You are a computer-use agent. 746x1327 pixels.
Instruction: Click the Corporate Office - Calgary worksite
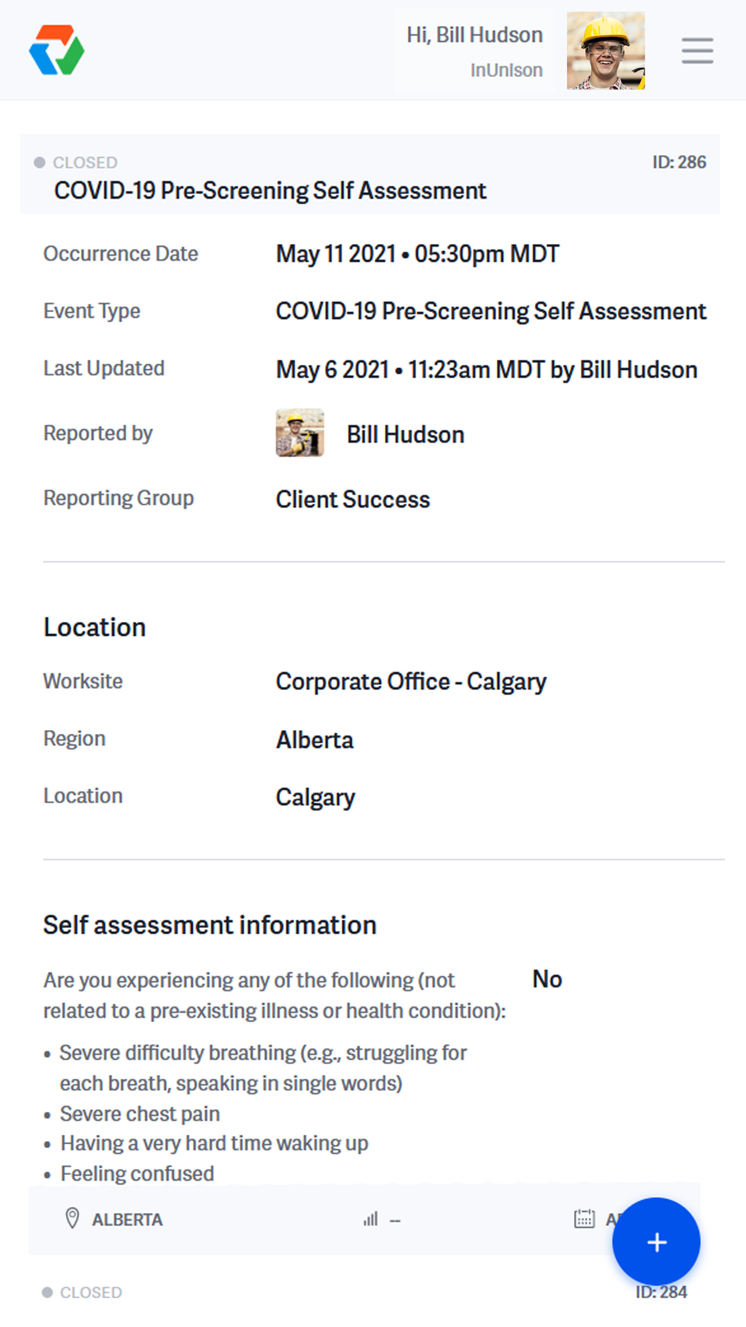click(x=411, y=682)
